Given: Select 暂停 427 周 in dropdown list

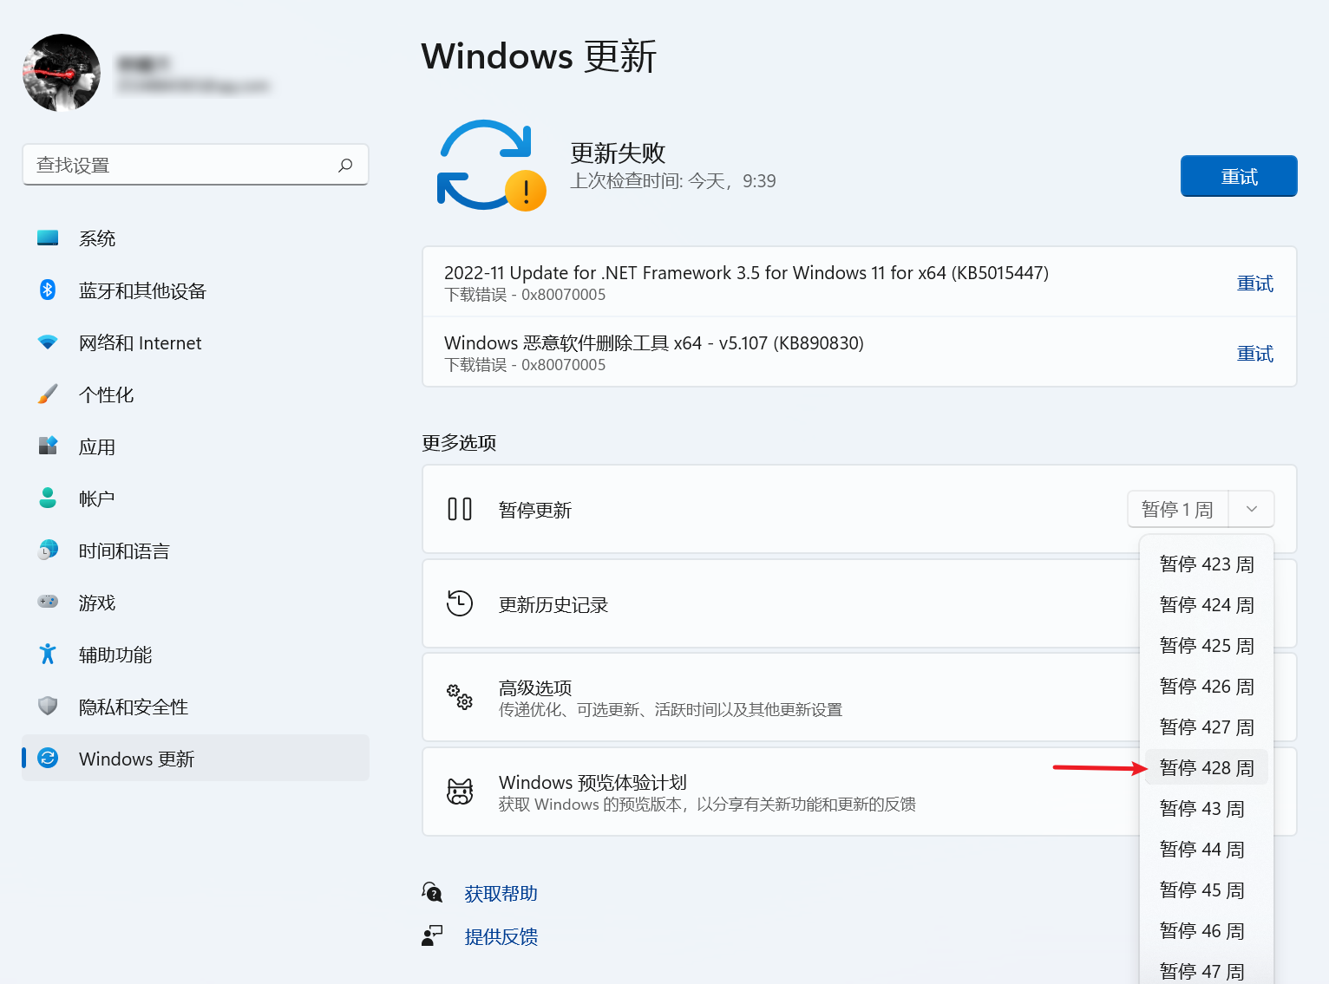Looking at the screenshot, I should point(1206,727).
